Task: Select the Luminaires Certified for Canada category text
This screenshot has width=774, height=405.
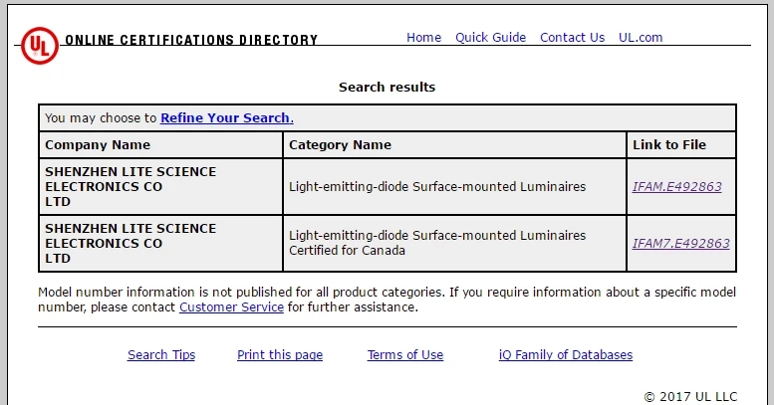Action: click(x=437, y=243)
